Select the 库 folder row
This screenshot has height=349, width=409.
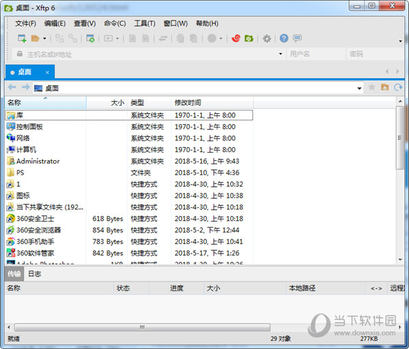[x=129, y=115]
